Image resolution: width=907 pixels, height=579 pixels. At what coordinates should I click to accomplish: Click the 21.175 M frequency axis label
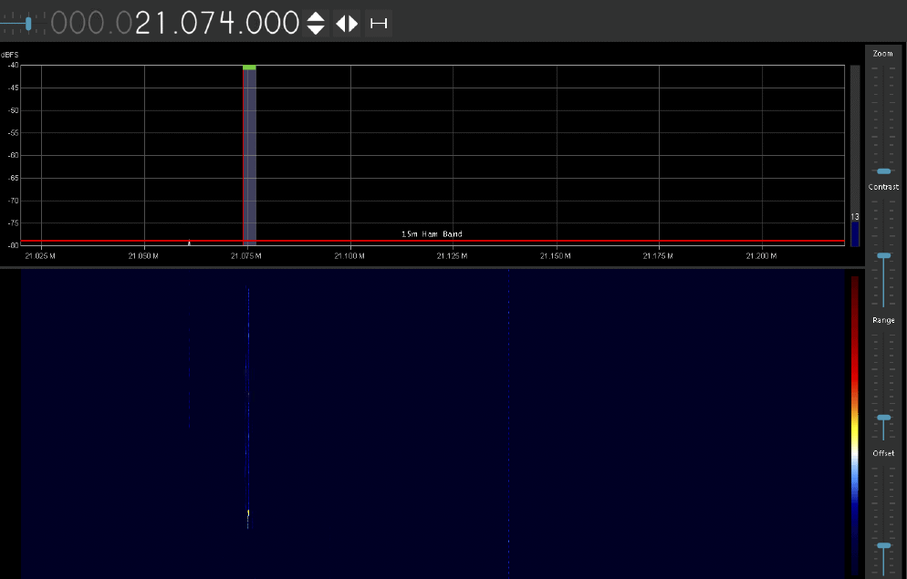click(x=658, y=256)
